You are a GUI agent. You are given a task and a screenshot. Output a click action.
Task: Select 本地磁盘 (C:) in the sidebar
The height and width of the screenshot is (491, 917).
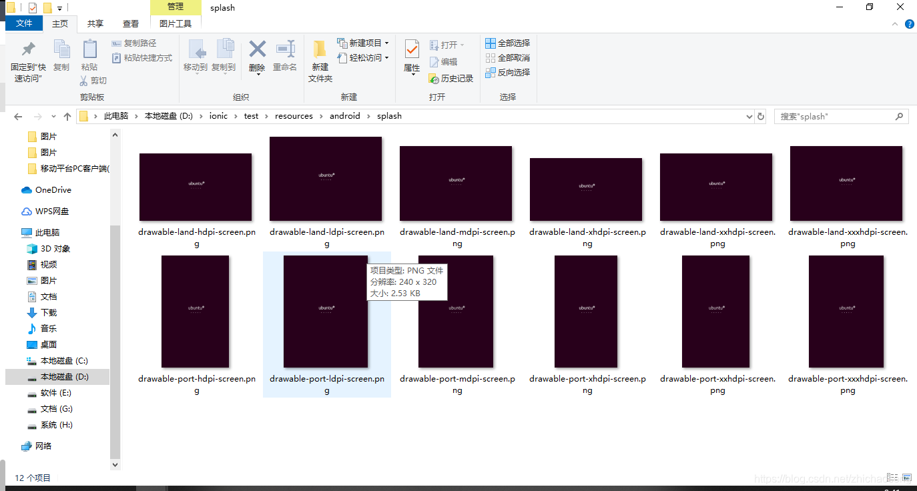pyautogui.click(x=57, y=361)
